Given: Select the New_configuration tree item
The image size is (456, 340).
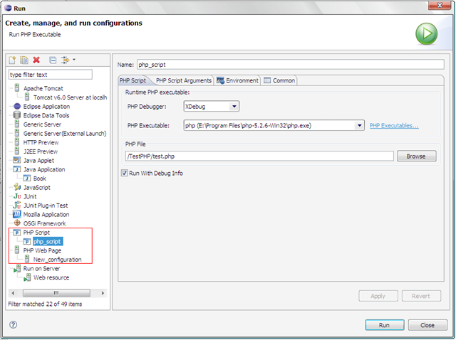Looking at the screenshot, I should point(57,260).
